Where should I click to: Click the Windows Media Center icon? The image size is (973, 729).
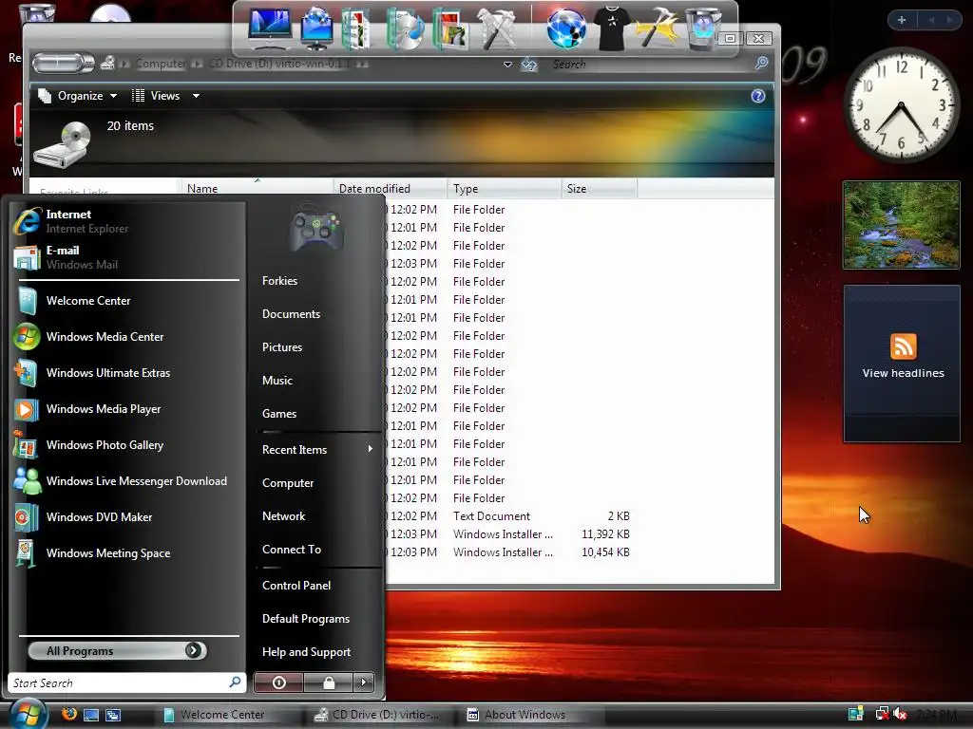27,337
